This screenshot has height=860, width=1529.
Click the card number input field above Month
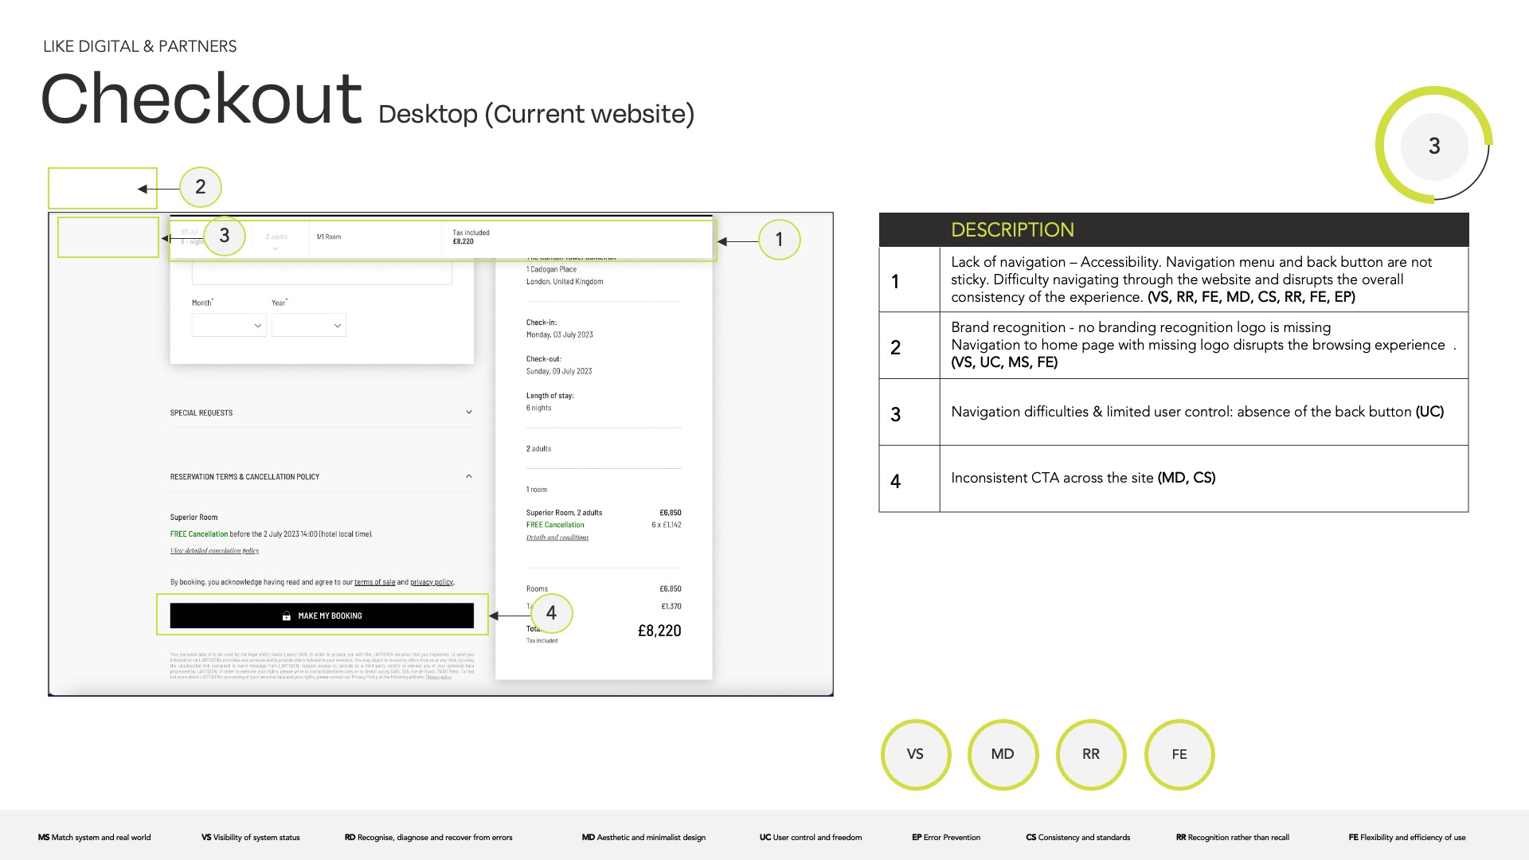click(x=322, y=273)
